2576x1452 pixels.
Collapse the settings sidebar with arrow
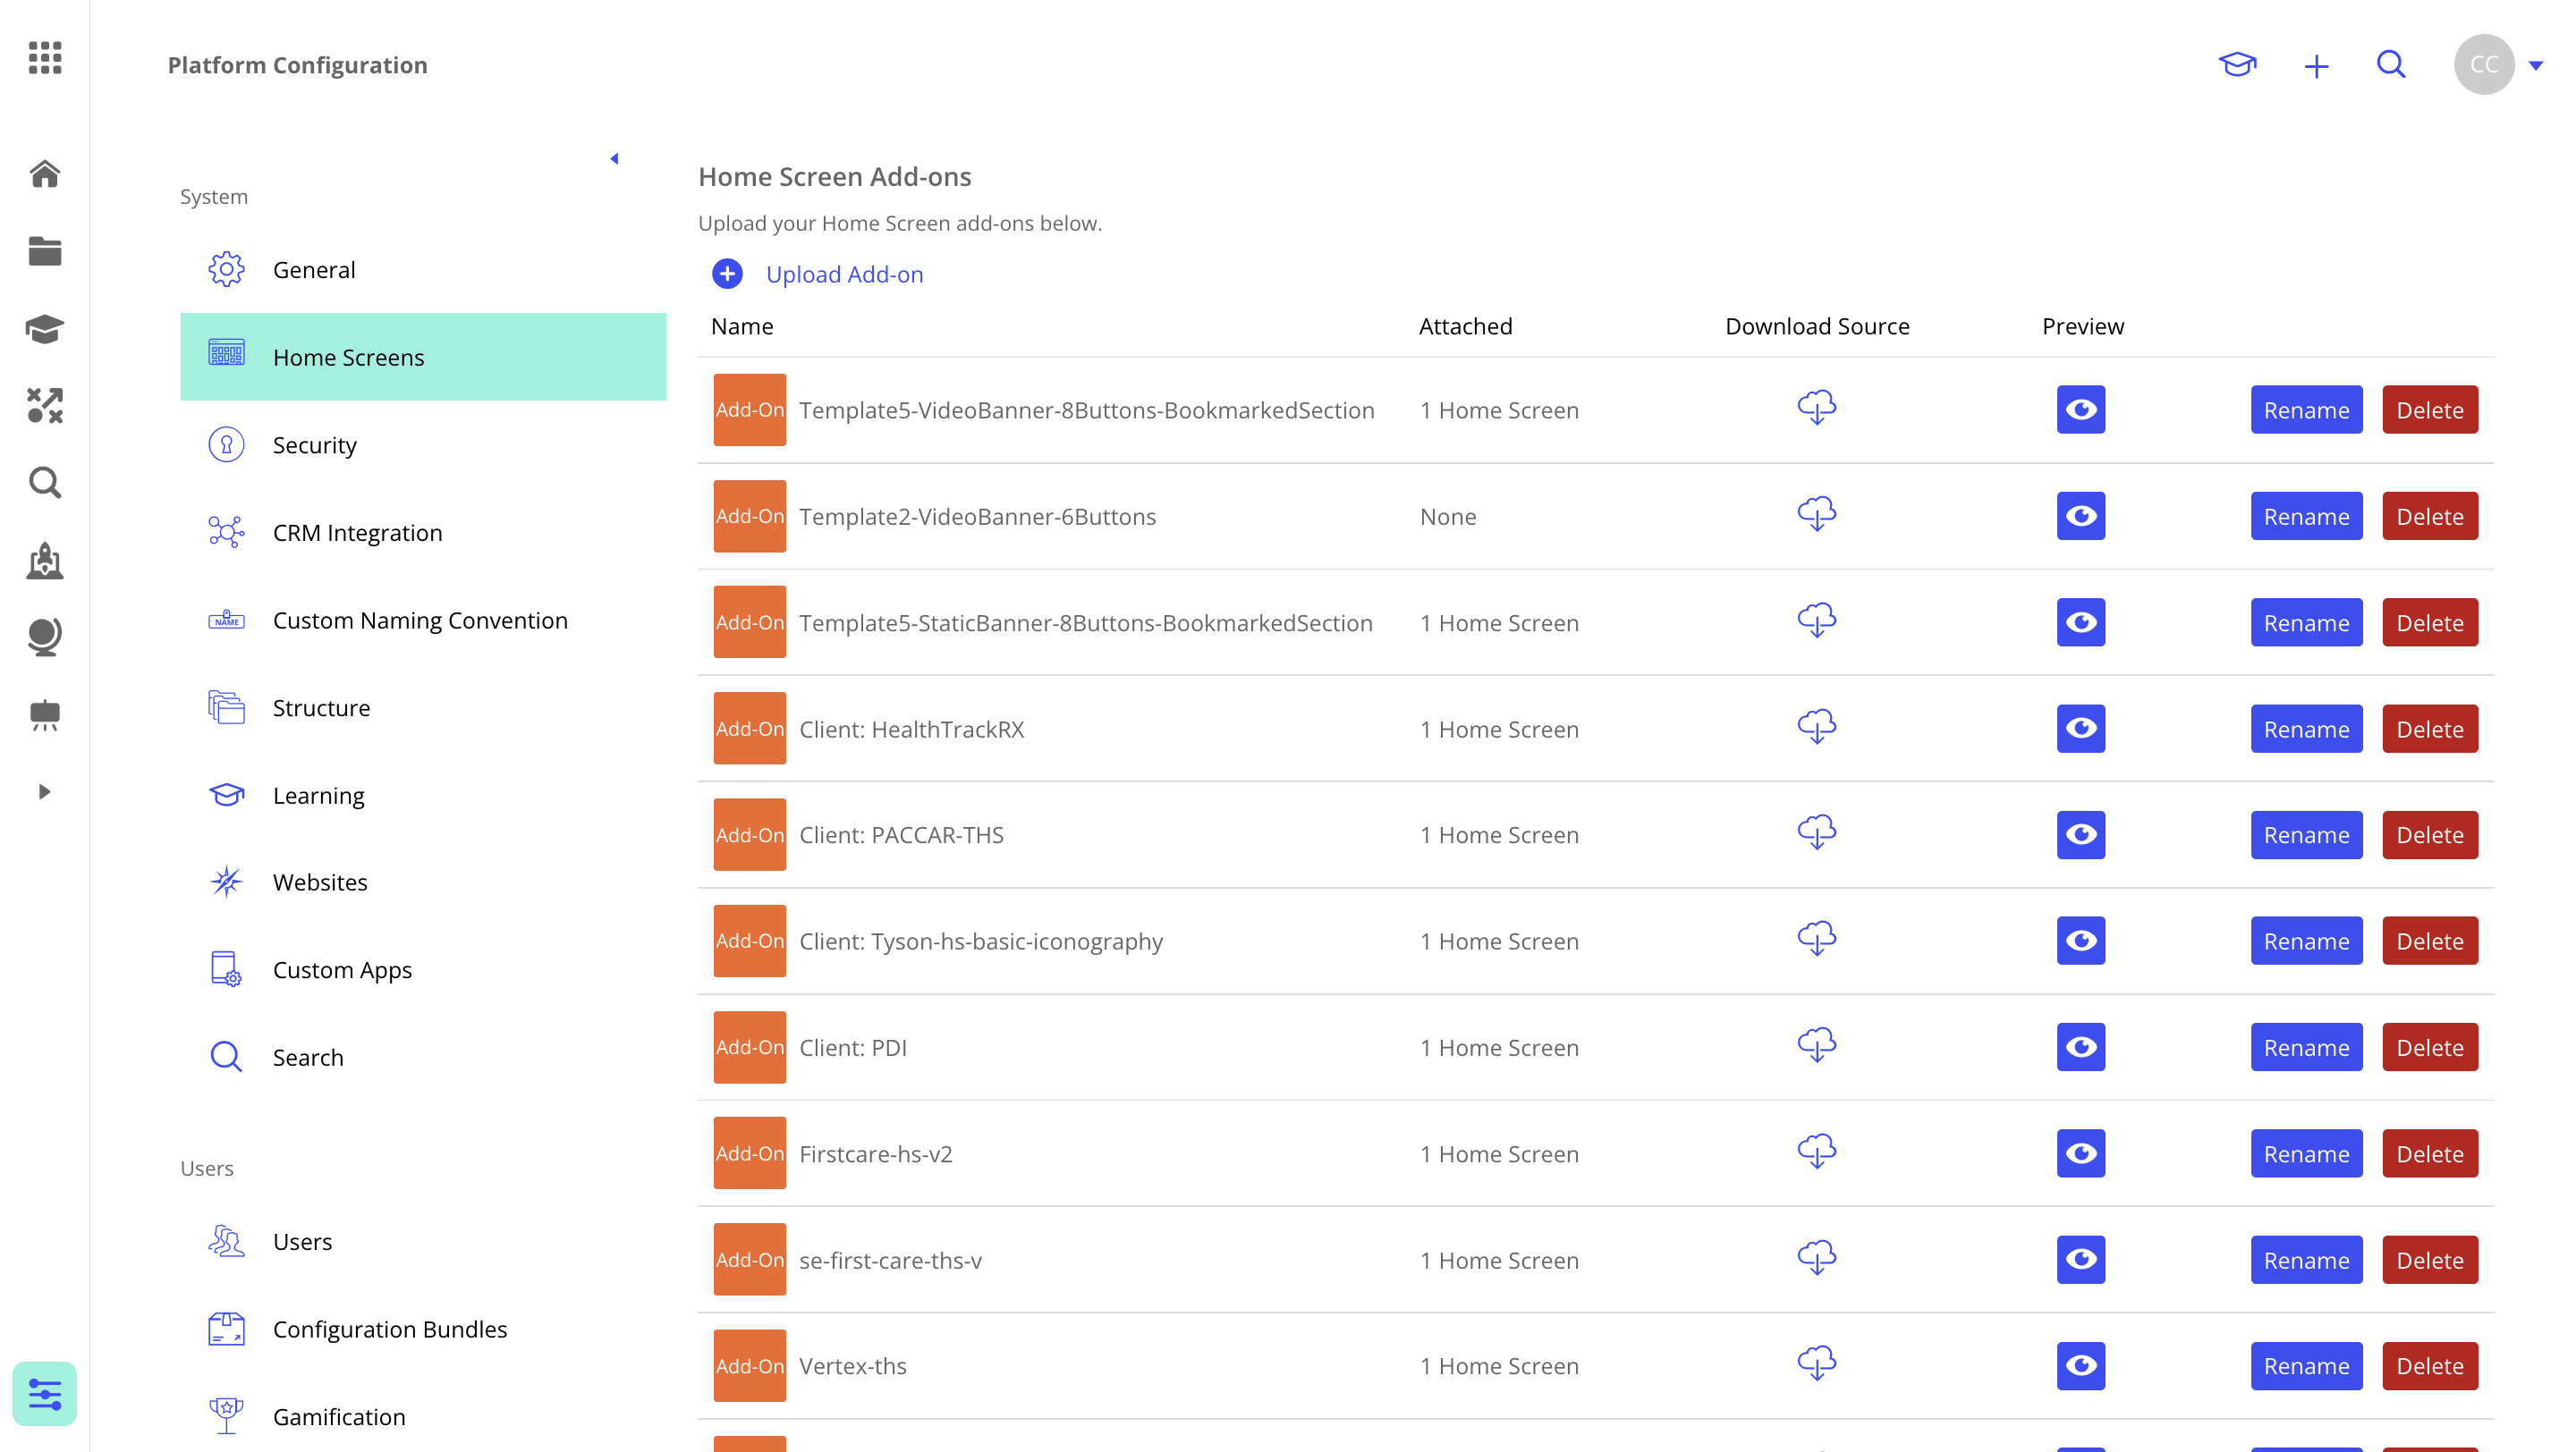(x=614, y=159)
